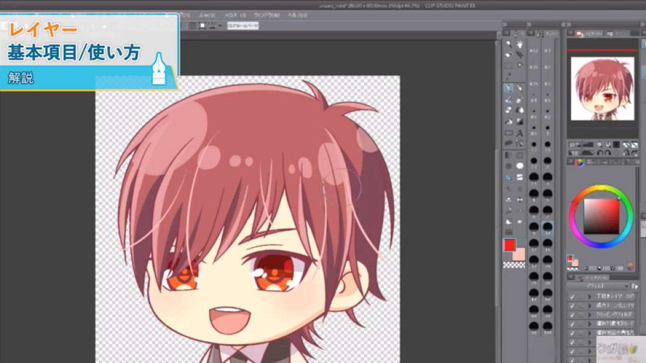Open auto action panel menu icon
This screenshot has width=646, height=363.
(635, 286)
